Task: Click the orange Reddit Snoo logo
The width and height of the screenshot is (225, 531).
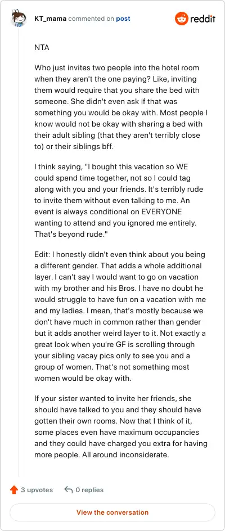Action: 181,19
